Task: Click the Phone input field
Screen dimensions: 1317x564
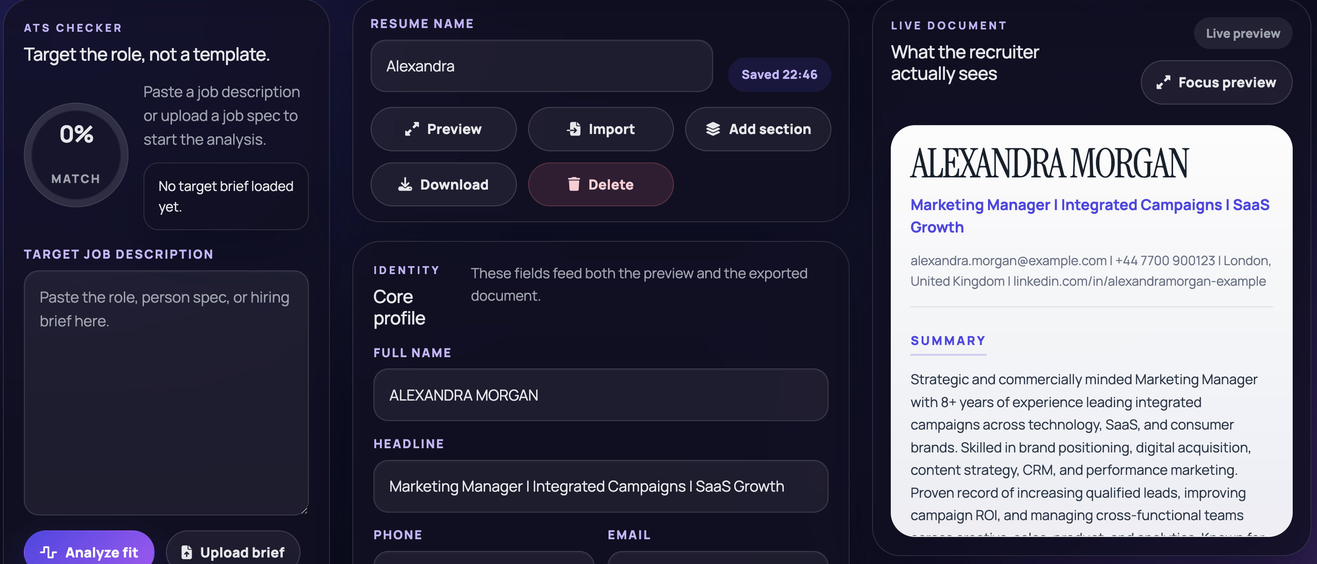Action: tap(484, 558)
